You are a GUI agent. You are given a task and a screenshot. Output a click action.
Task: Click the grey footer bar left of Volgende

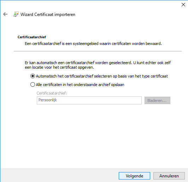click(x=59, y=175)
